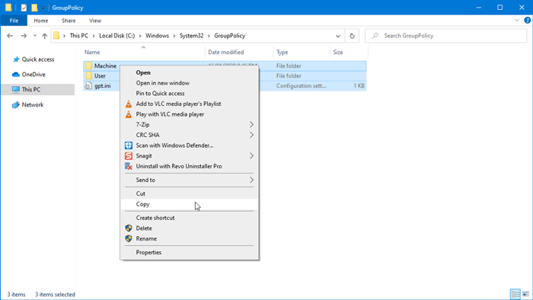Image resolution: width=533 pixels, height=300 pixels.
Task: Click the Revo Uninstaller icon in context menu
Action: (129, 167)
